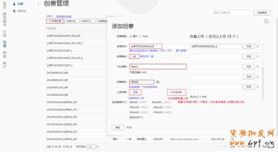Select the Flash radio button
Screen dimensions: 278x152
pos(140,37)
